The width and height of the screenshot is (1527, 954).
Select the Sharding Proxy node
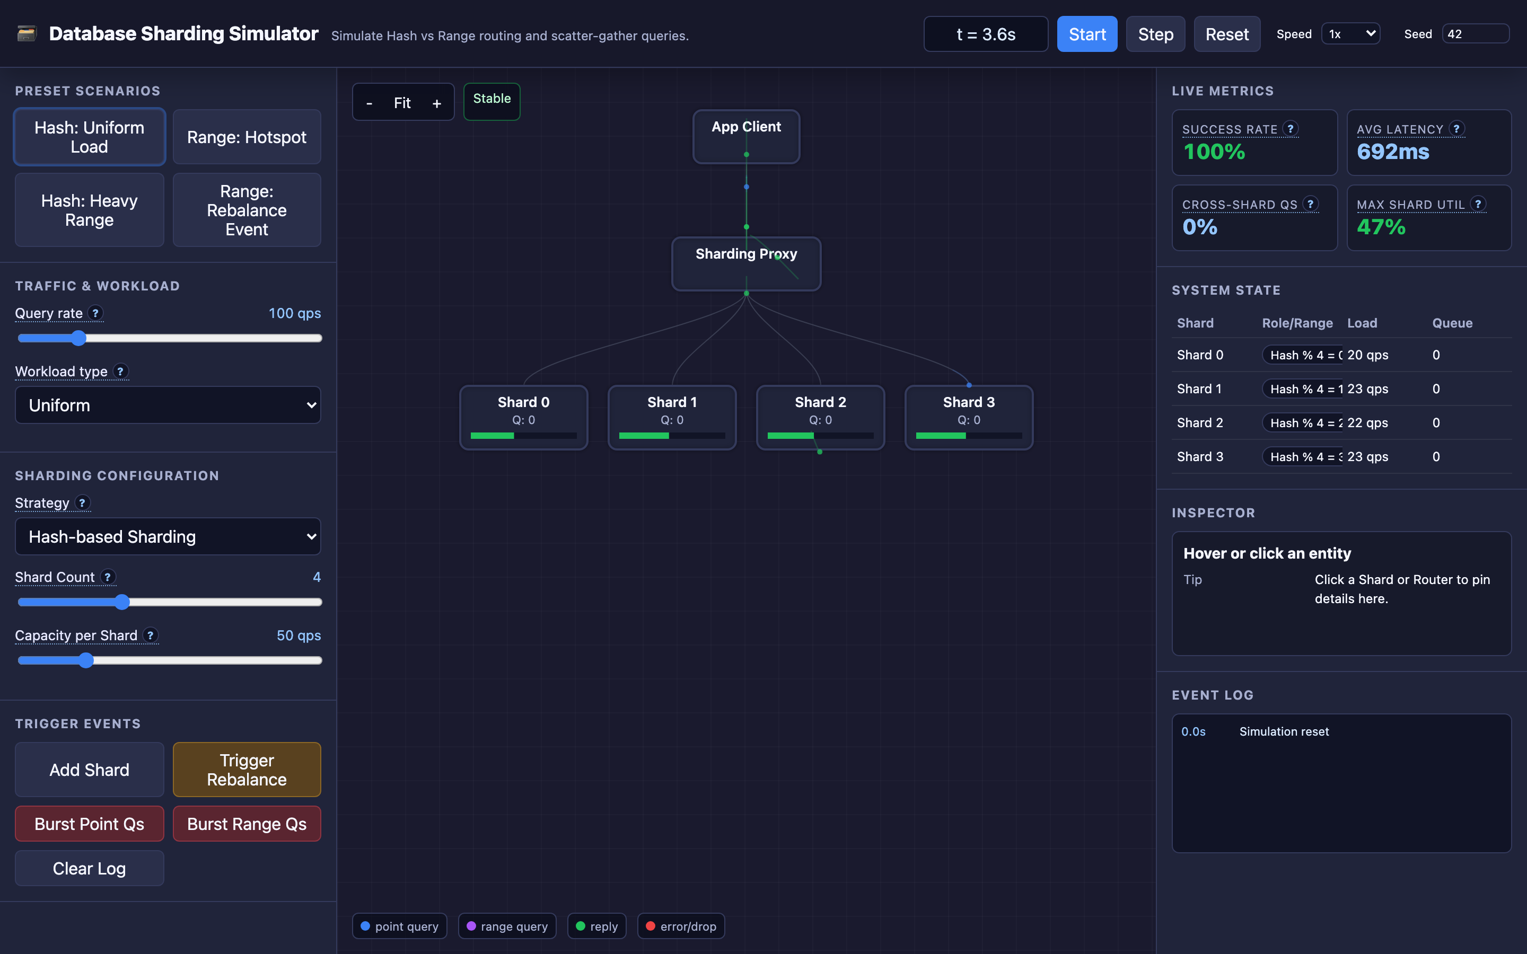746,264
